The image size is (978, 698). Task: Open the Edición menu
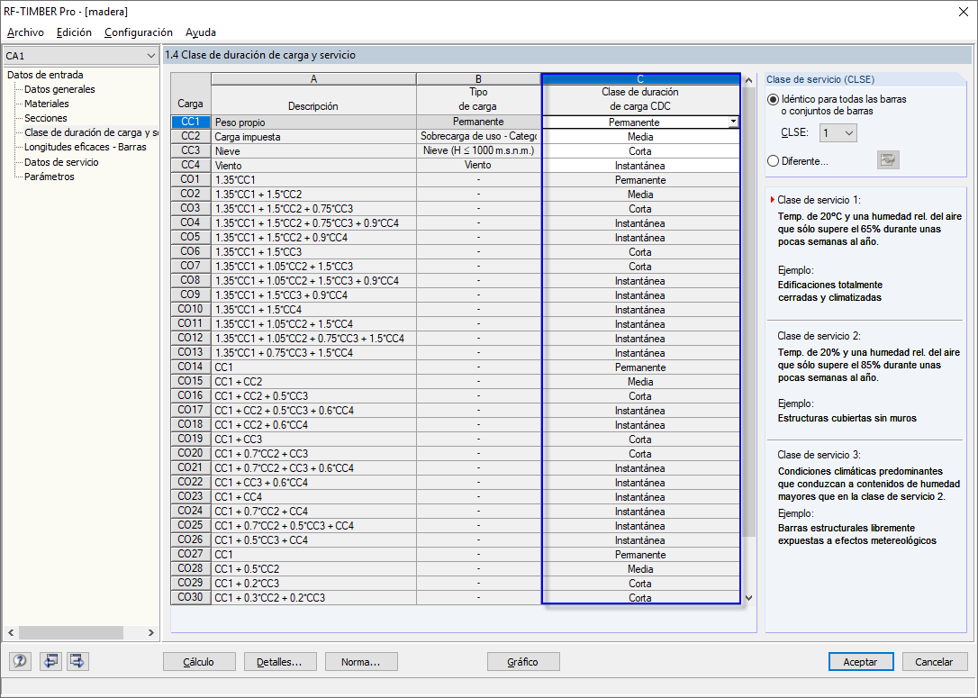[74, 32]
